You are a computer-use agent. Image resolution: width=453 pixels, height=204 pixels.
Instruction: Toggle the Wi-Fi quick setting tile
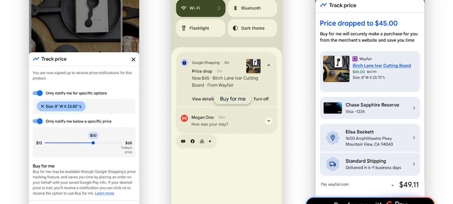point(200,8)
